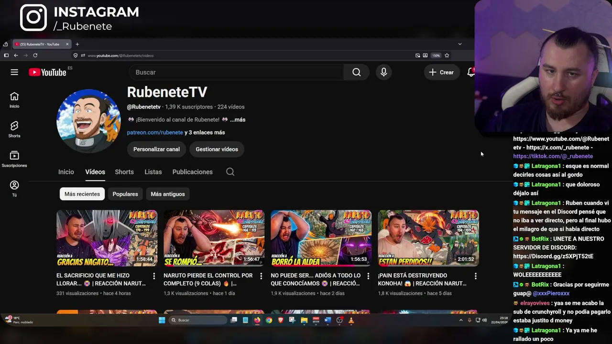Show hidden system tray icons chevron
The height and width of the screenshot is (344, 612).
(461, 320)
